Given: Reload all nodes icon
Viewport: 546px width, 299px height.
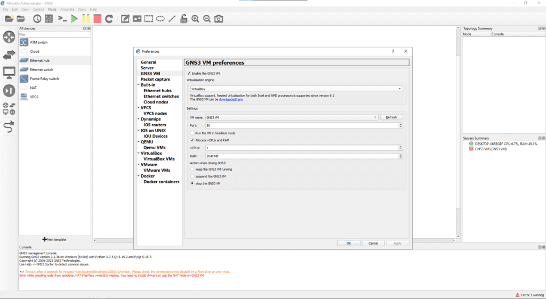Looking at the screenshot, I should [x=109, y=19].
